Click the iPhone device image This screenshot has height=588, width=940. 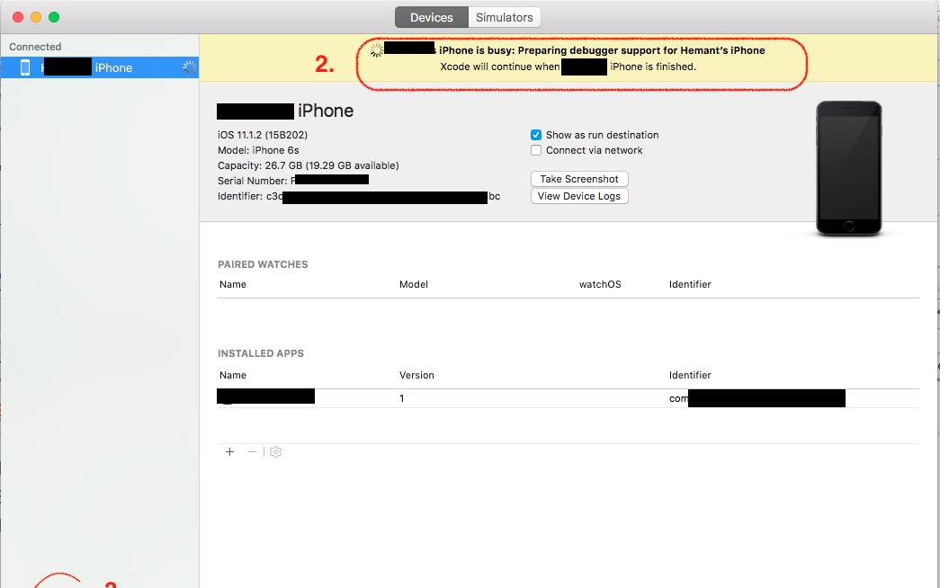click(x=849, y=168)
